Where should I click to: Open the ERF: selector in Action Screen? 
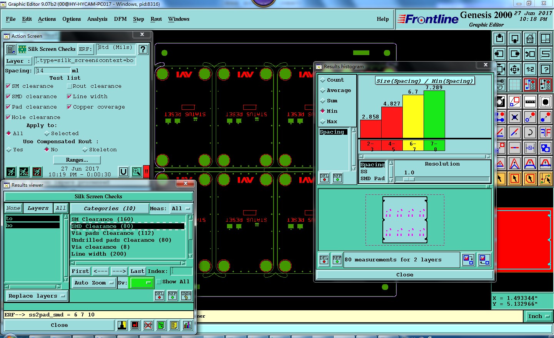(x=85, y=49)
